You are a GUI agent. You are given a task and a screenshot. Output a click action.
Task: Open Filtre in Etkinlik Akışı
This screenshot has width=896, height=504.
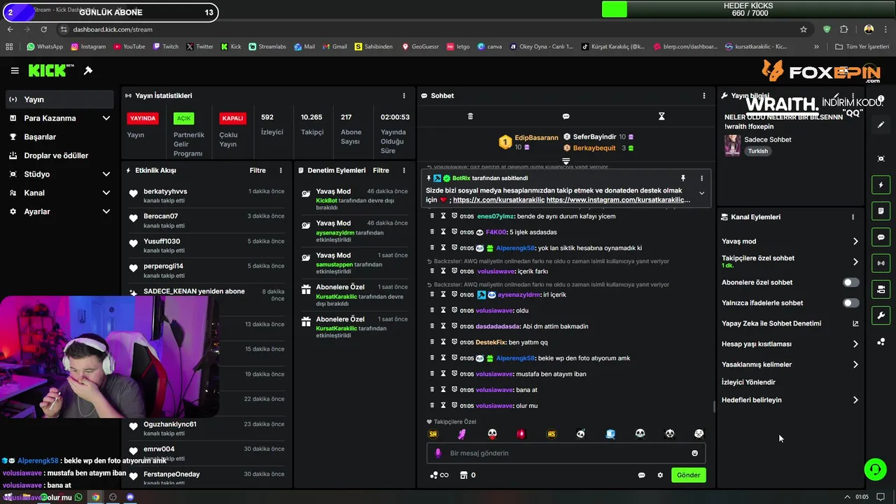point(258,170)
